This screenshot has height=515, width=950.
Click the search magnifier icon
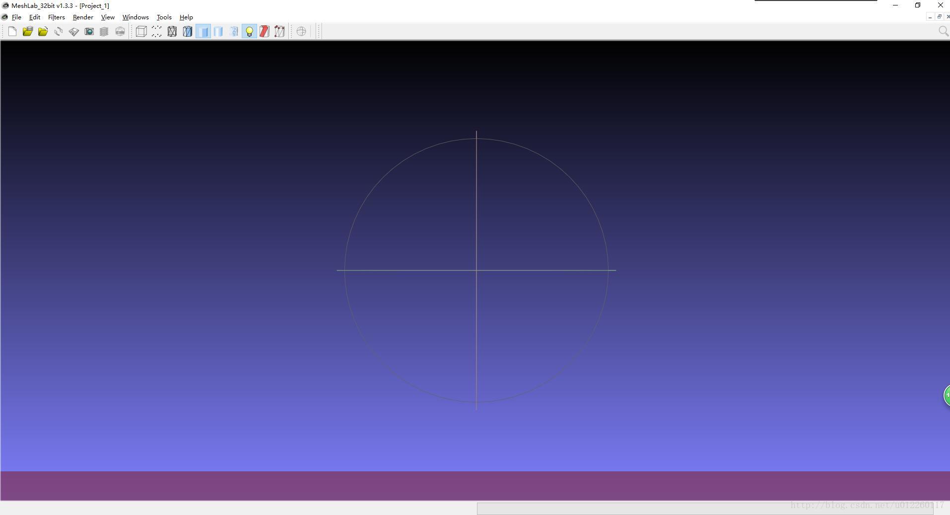pyautogui.click(x=944, y=31)
